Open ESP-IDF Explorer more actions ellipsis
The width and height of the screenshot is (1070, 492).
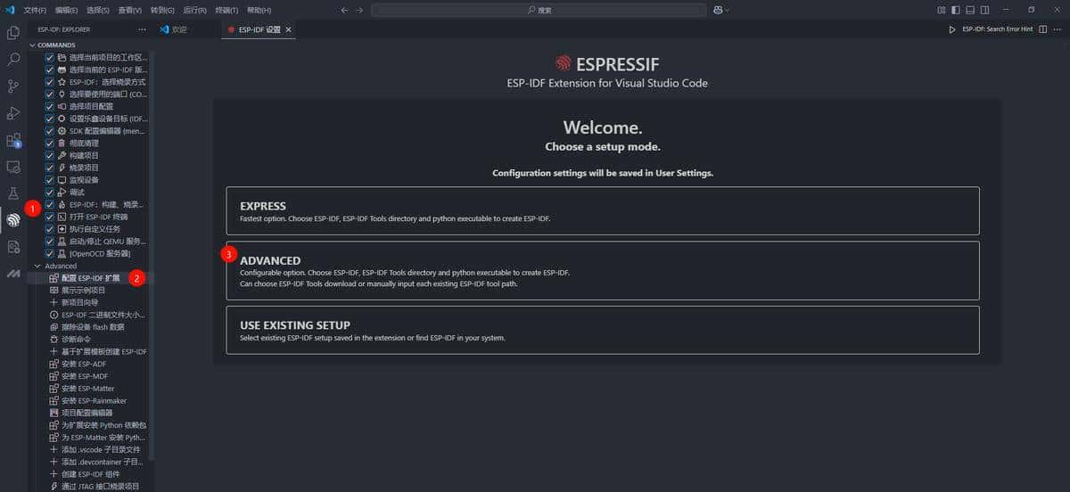tap(142, 29)
